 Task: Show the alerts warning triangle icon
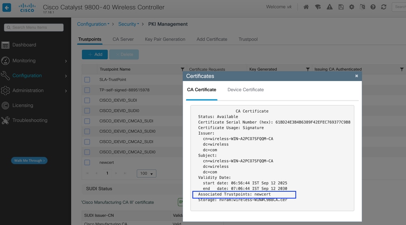(x=330, y=7)
